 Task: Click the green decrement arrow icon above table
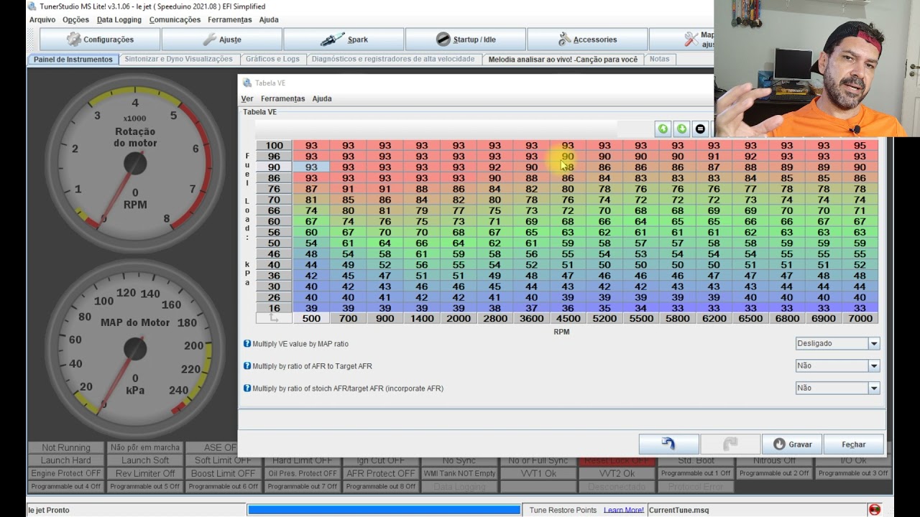coord(681,129)
